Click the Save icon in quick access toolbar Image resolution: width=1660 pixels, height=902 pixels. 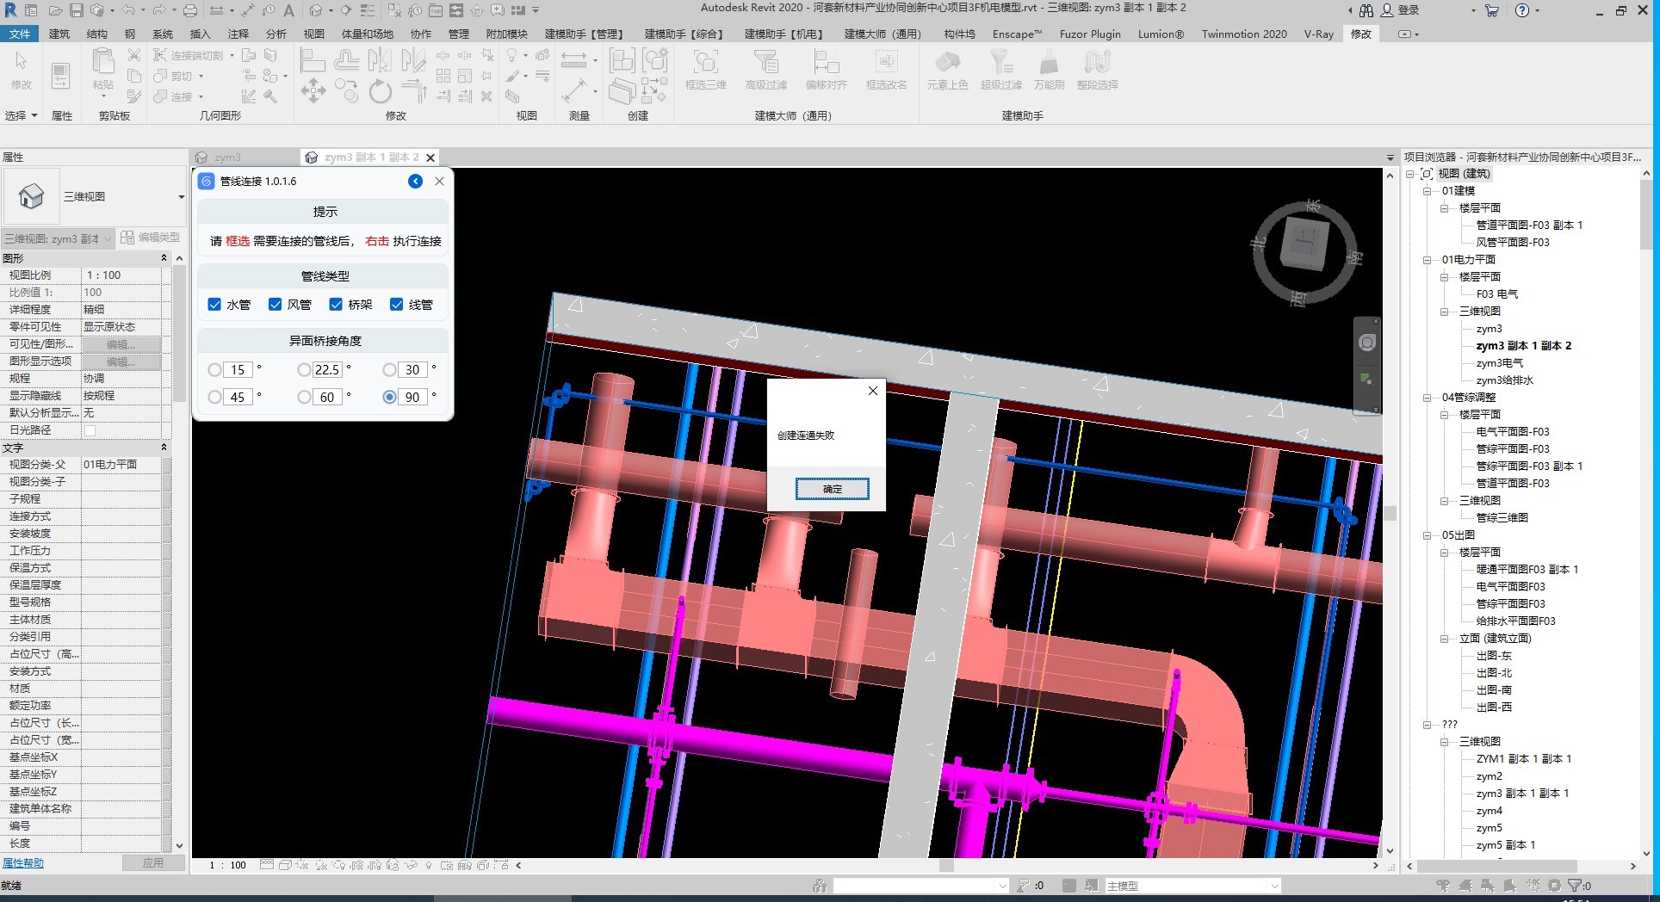coord(76,10)
